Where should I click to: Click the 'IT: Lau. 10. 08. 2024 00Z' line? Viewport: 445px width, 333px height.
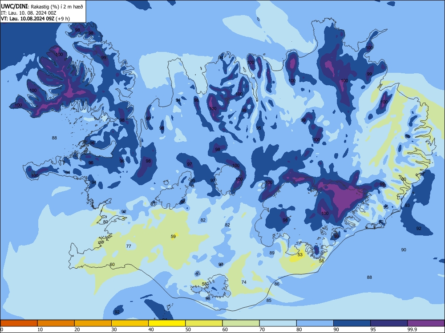tap(28, 13)
